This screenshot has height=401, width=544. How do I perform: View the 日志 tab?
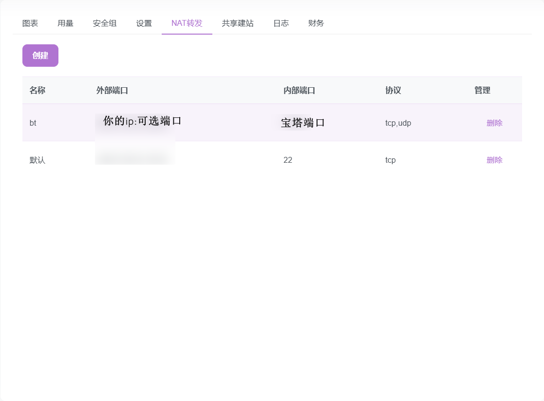click(x=281, y=23)
